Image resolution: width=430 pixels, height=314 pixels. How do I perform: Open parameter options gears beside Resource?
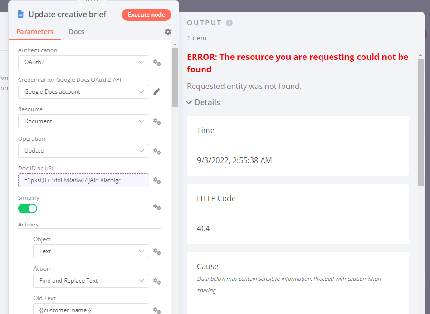click(157, 122)
